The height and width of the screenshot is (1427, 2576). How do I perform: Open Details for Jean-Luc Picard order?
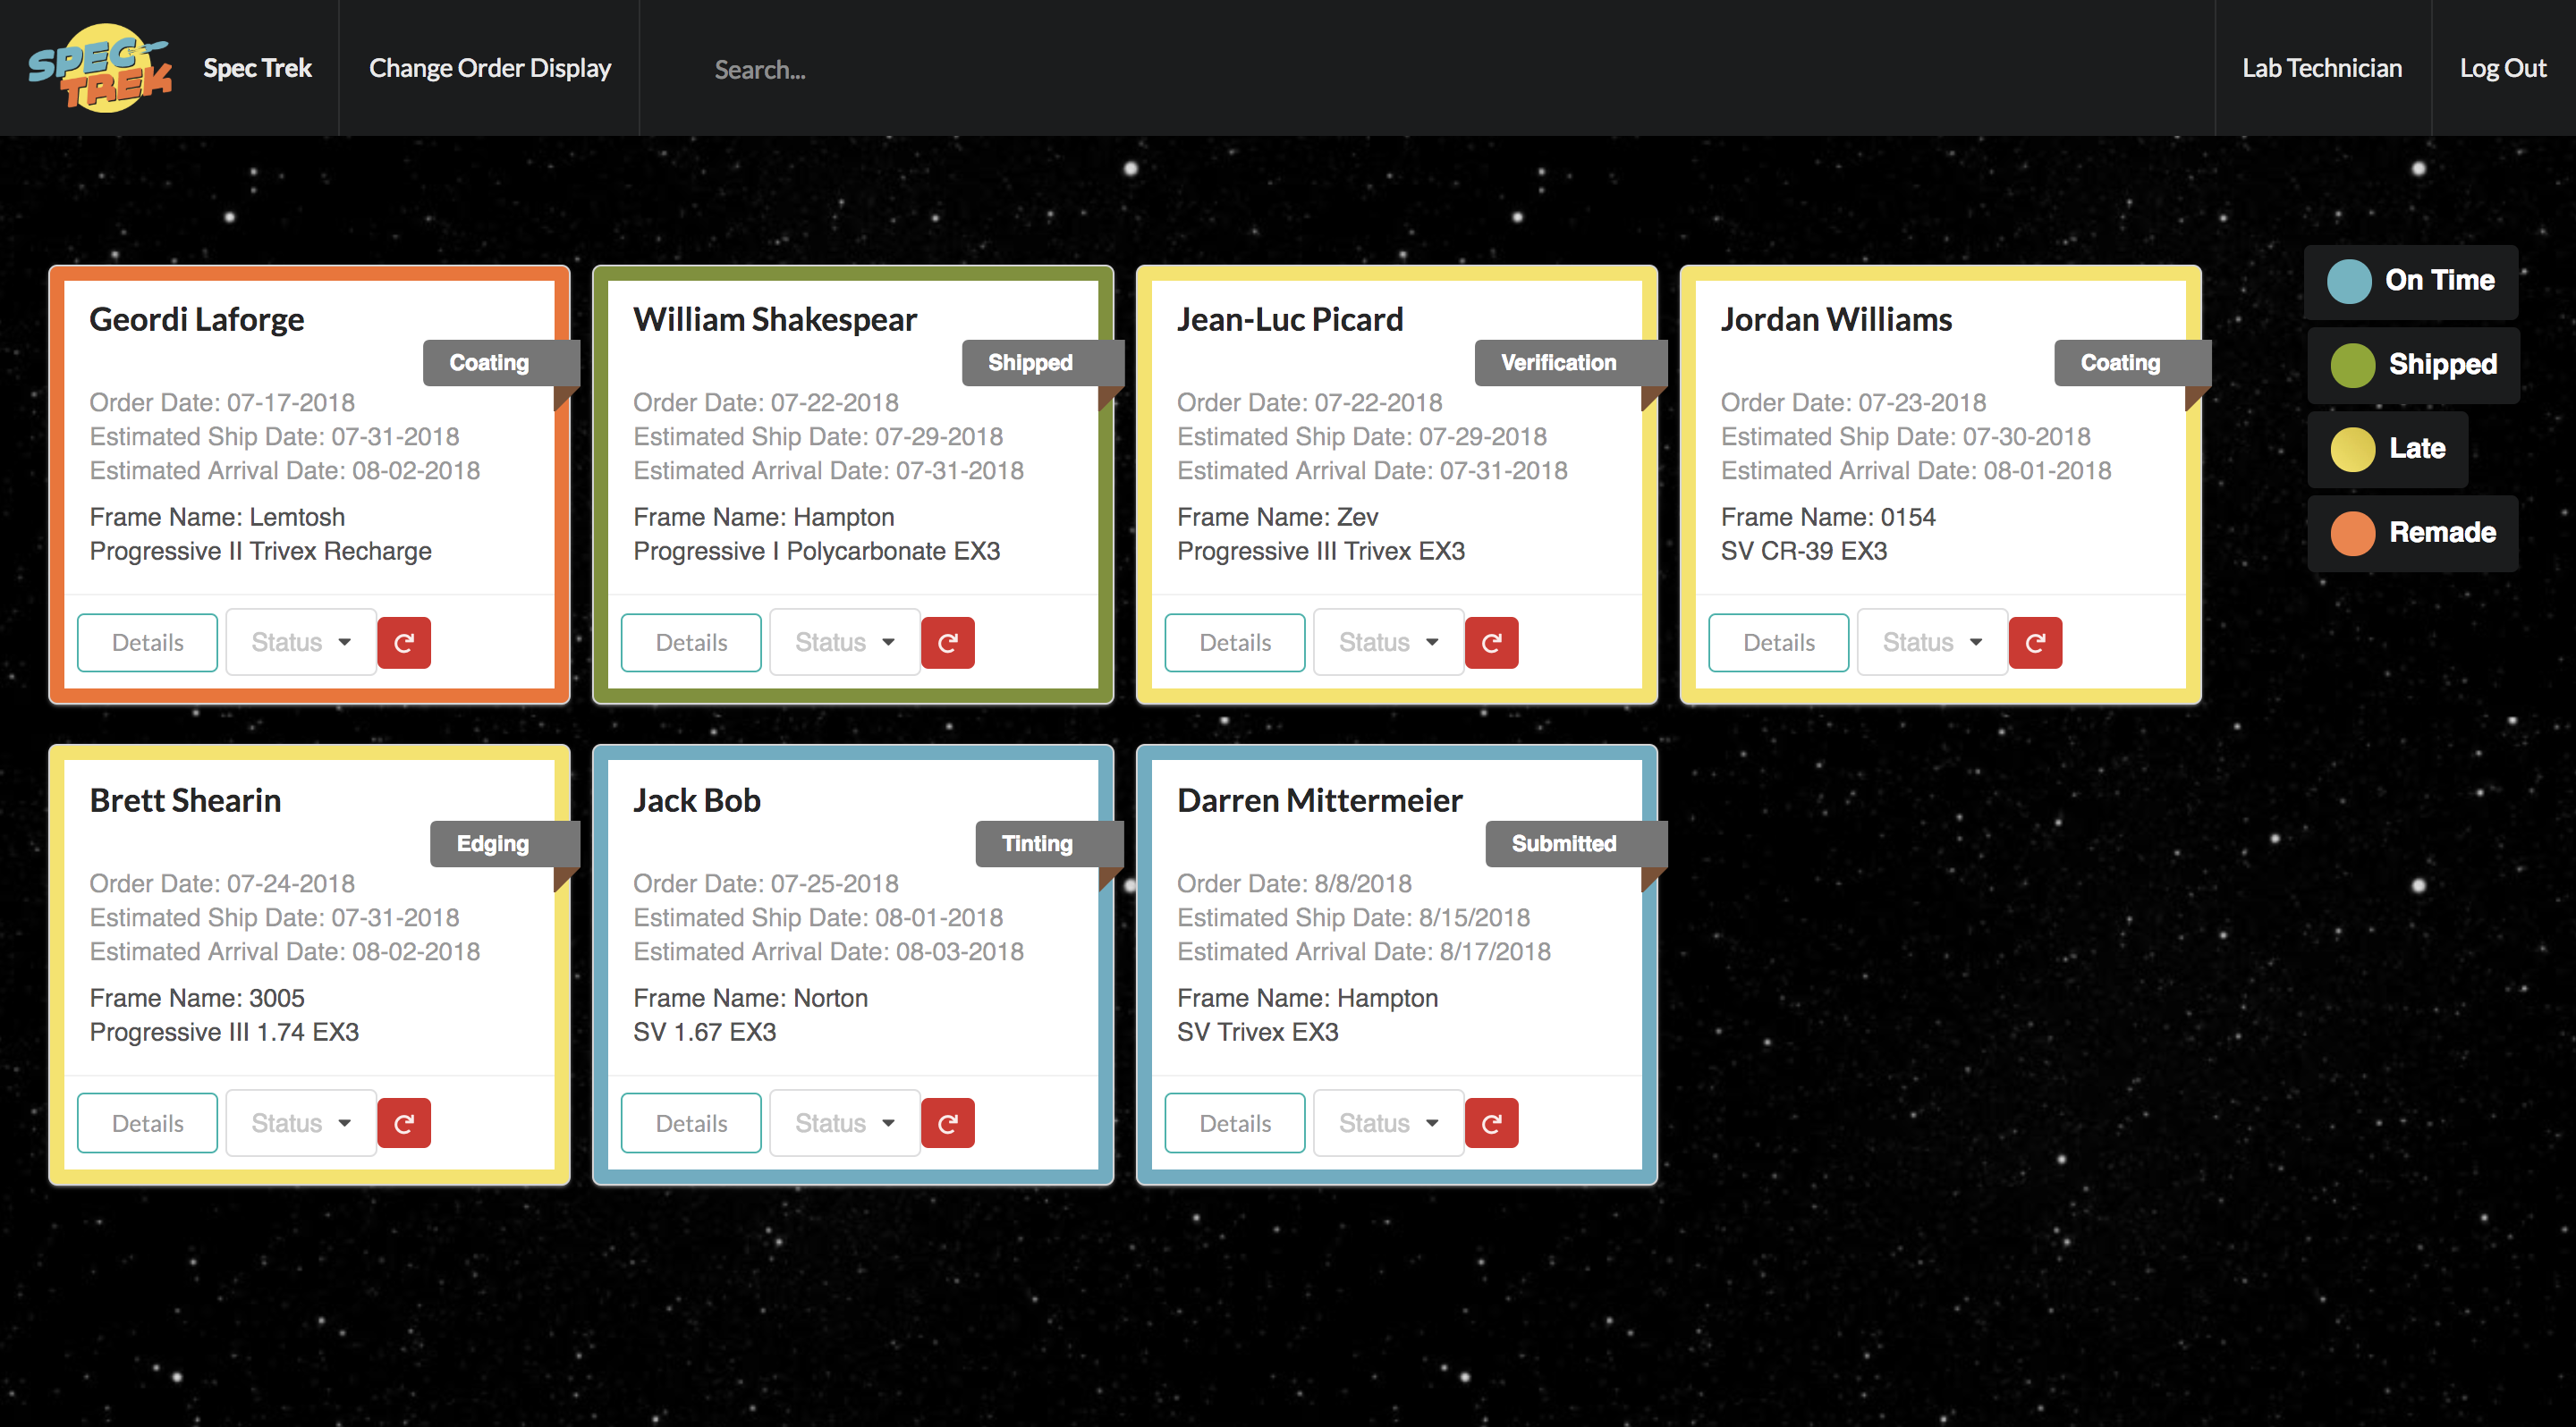pos(1234,643)
